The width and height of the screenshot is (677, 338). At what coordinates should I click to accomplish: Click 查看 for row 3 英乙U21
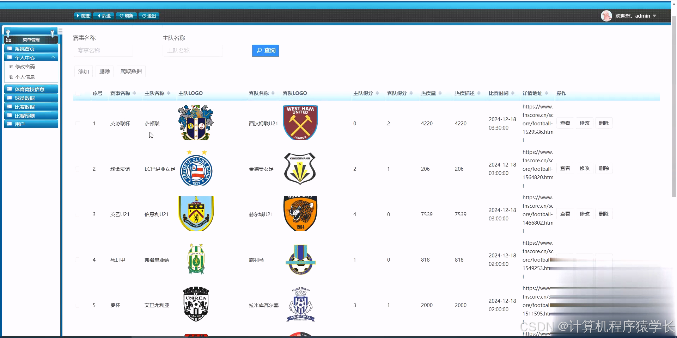click(x=565, y=214)
